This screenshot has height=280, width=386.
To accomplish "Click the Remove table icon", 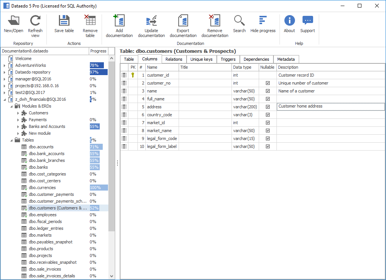I will click(90, 21).
